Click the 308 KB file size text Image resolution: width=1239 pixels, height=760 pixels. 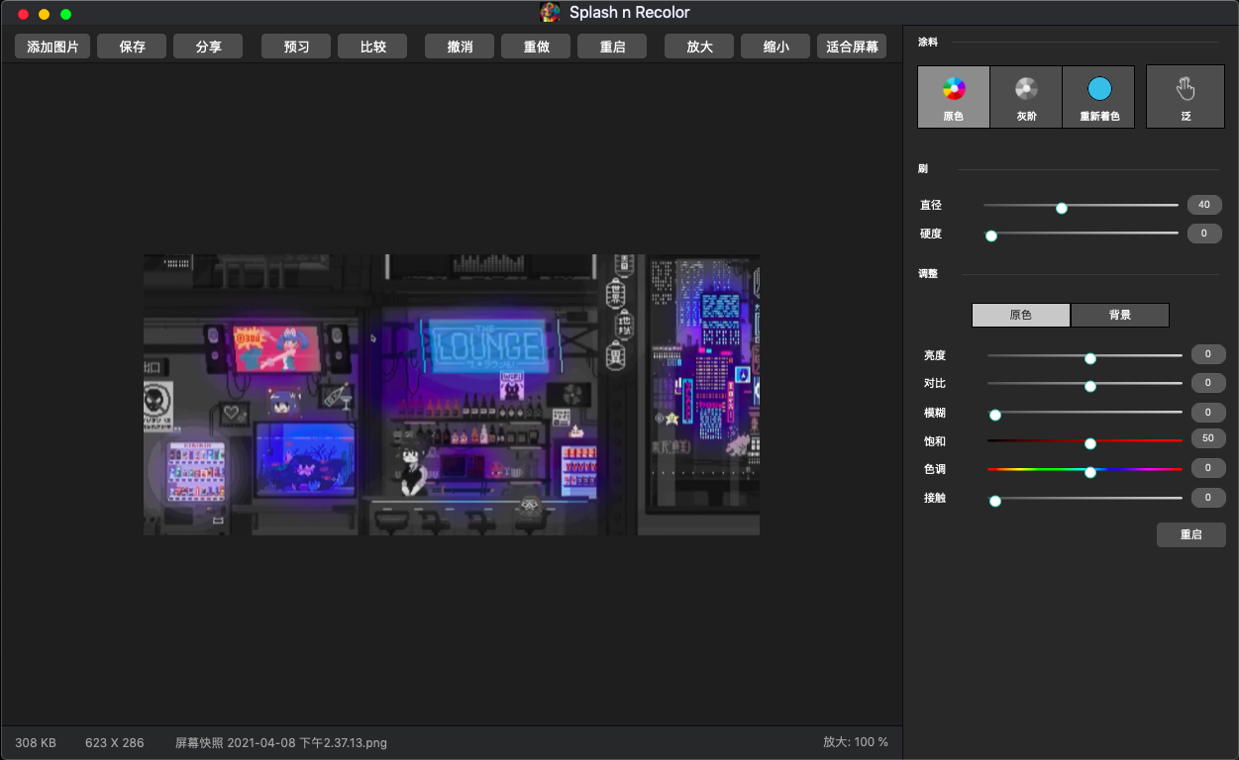(36, 742)
